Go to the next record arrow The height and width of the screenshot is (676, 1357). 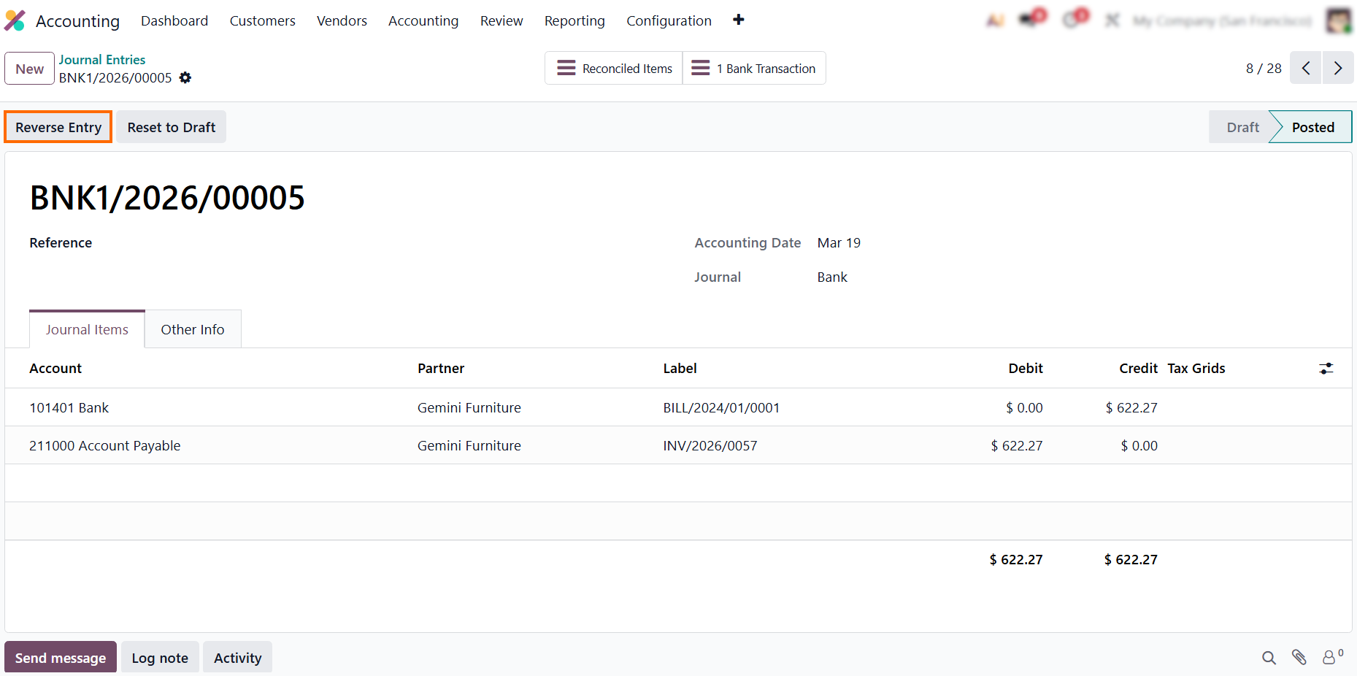tap(1337, 69)
